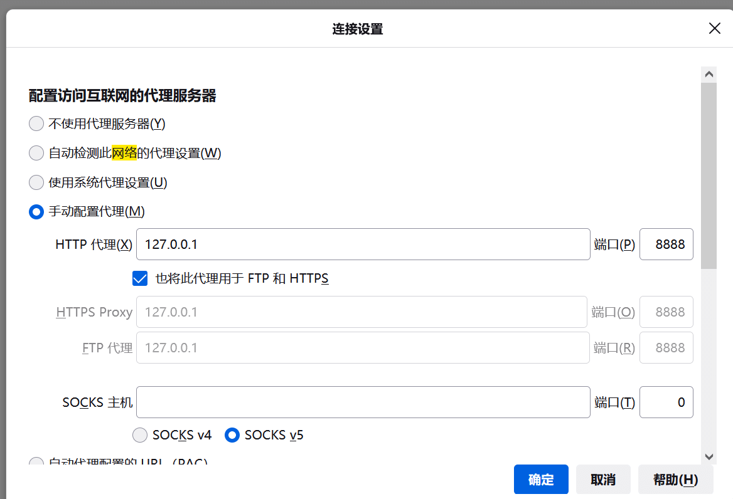Screen dimensions: 733x499
Task: Click the scrollbar down arrow
Action: pyautogui.click(x=709, y=456)
